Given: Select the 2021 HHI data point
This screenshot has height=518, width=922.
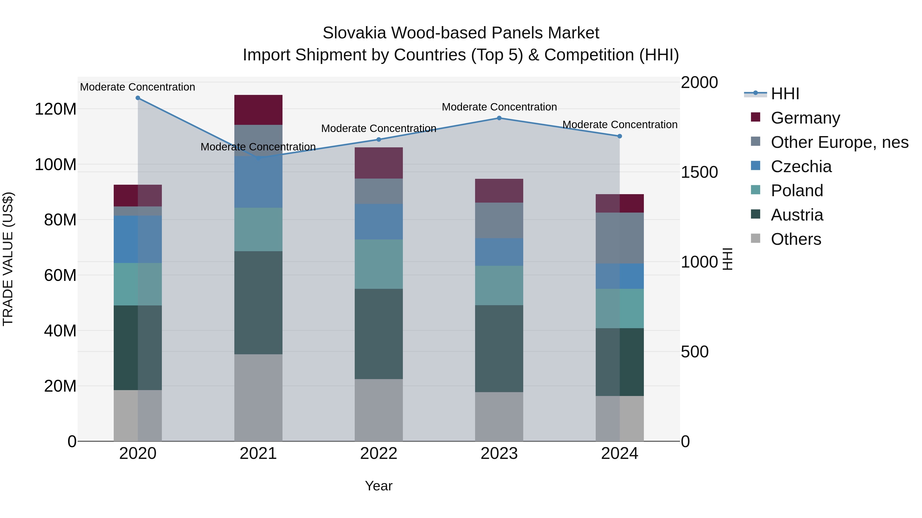Looking at the screenshot, I should pyautogui.click(x=258, y=158).
